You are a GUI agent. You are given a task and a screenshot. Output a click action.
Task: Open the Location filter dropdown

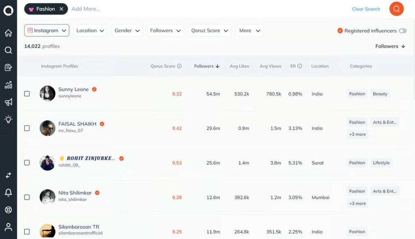pos(90,30)
